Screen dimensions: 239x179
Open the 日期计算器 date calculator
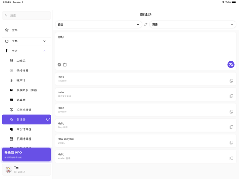(x=26, y=139)
